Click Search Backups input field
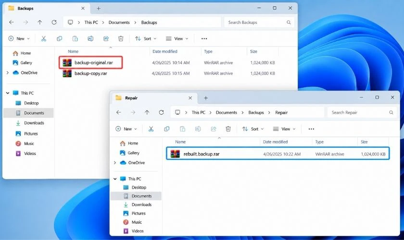Screen dimensions: 404x240 point(259,23)
